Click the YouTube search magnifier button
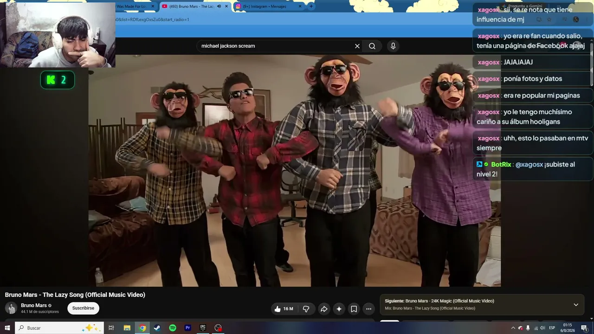 tap(372, 46)
